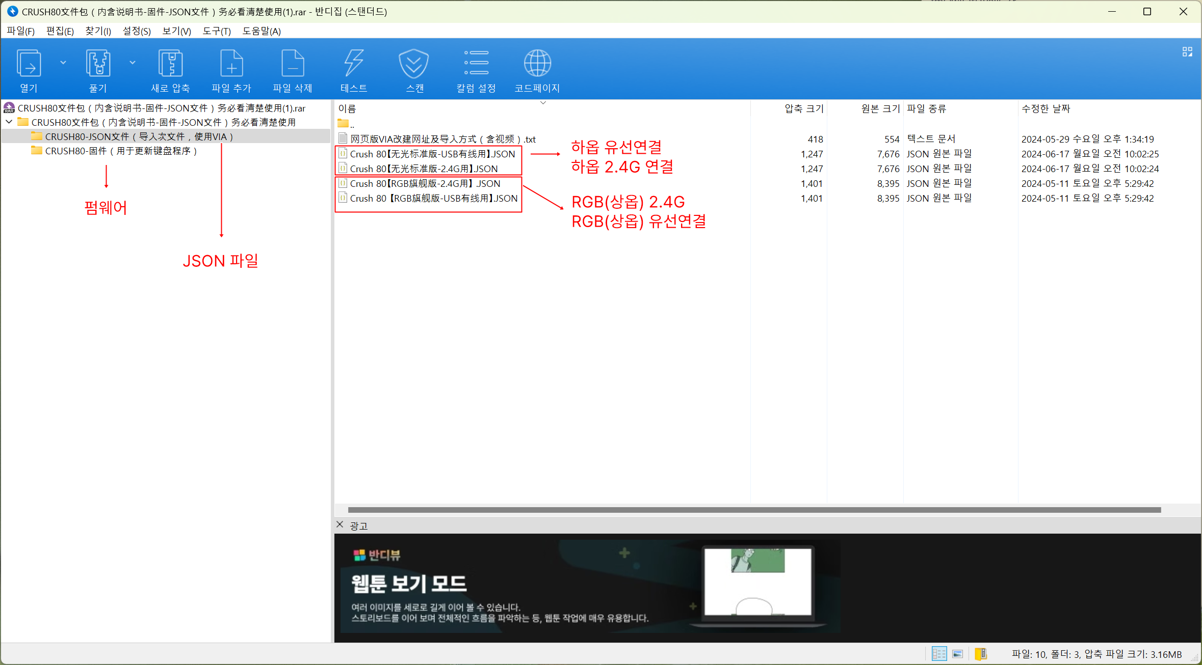Image resolution: width=1202 pixels, height=665 pixels.
Task: Close the 광고 advertisement panel
Action: [x=340, y=524]
